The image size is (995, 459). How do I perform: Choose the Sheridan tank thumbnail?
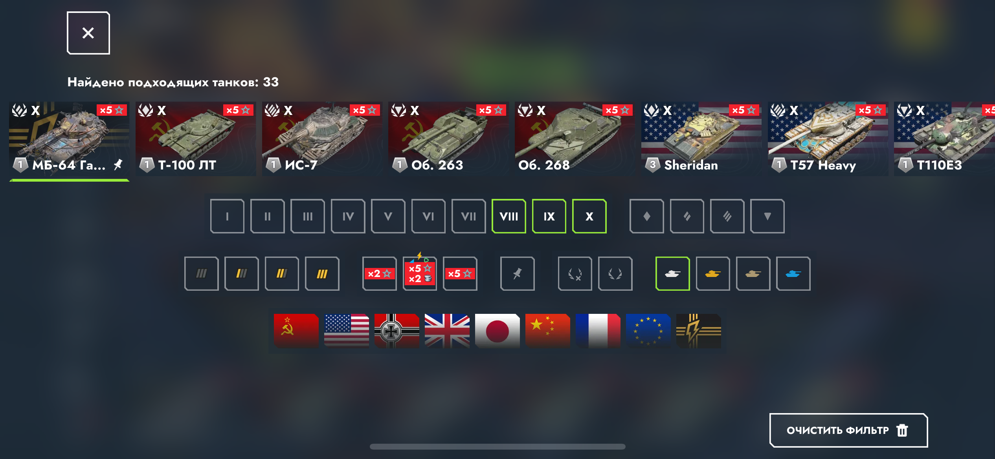pos(701,139)
